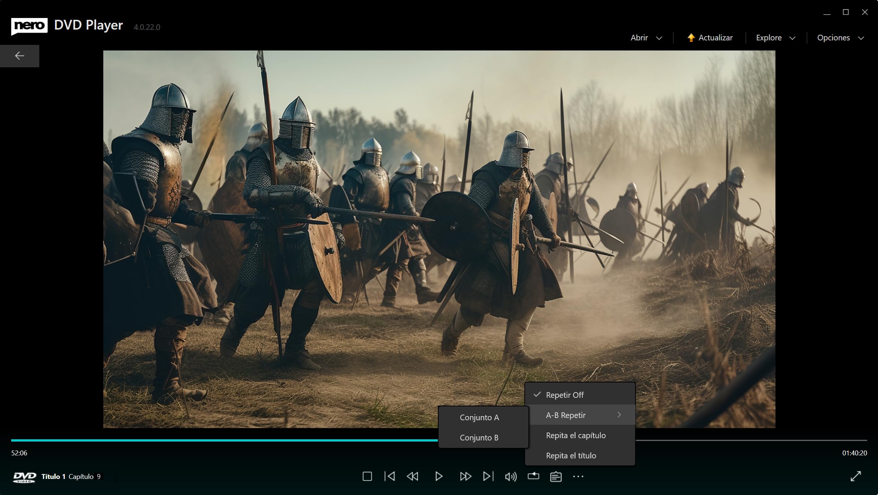
Task: Click the version number 4.0.22.0
Action: [x=147, y=27]
